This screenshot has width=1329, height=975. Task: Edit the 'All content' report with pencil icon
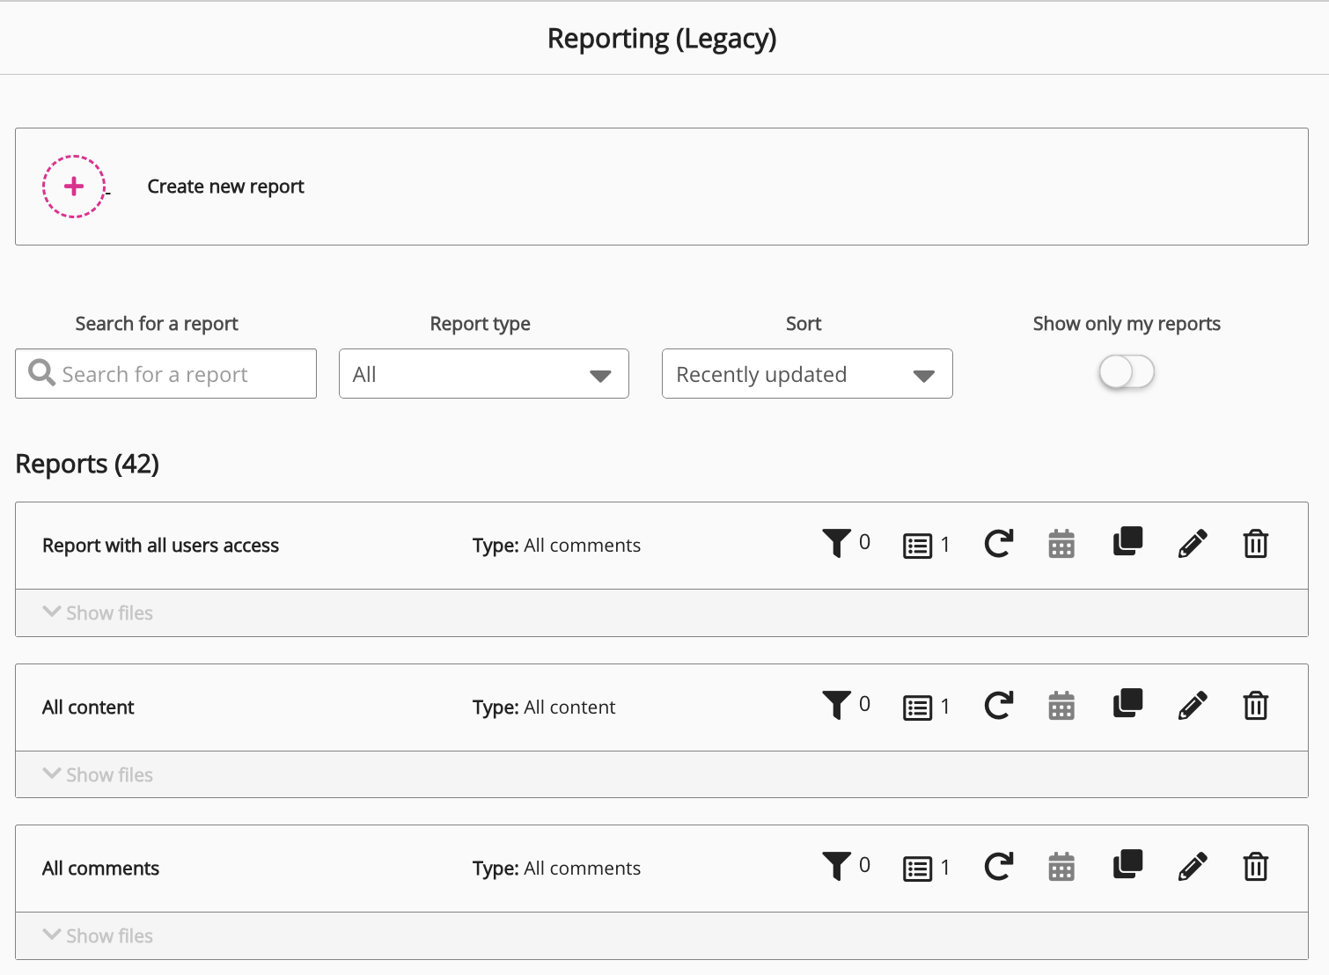[x=1192, y=707]
